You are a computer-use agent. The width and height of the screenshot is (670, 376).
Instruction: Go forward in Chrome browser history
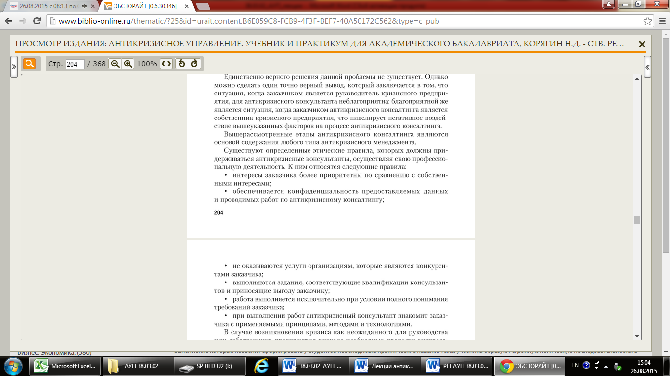[x=23, y=21]
